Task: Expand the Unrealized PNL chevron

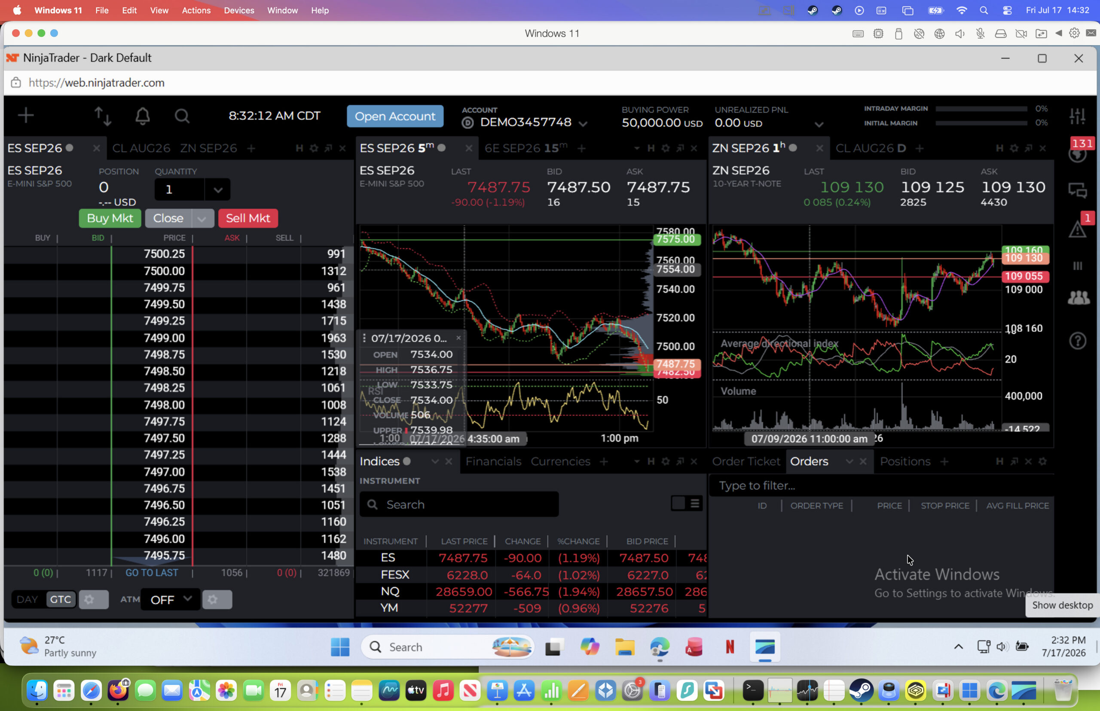Action: tap(819, 124)
